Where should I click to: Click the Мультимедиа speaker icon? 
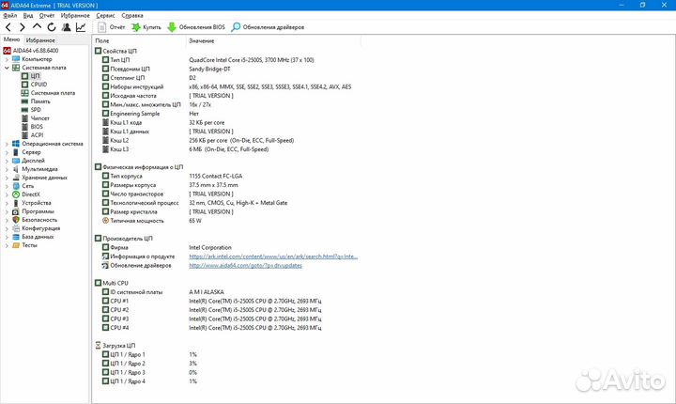click(16, 169)
